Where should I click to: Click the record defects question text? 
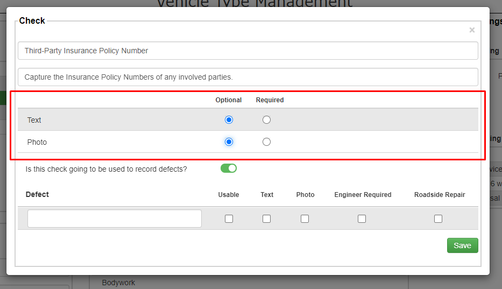[106, 169]
